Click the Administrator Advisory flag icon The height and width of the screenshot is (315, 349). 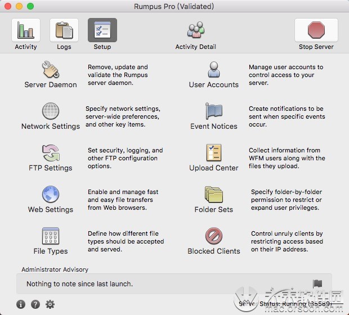click(x=317, y=283)
